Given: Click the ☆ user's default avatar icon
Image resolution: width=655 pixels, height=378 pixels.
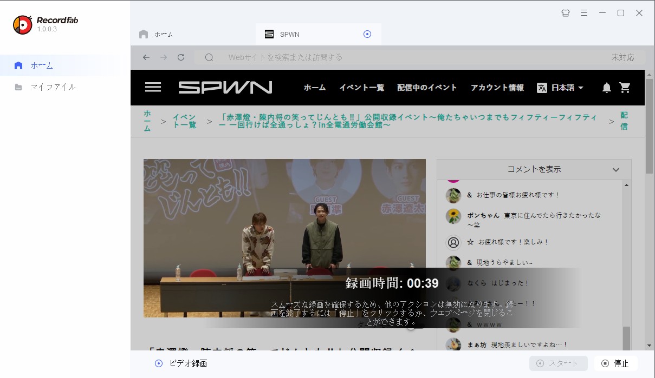Looking at the screenshot, I should tap(453, 242).
